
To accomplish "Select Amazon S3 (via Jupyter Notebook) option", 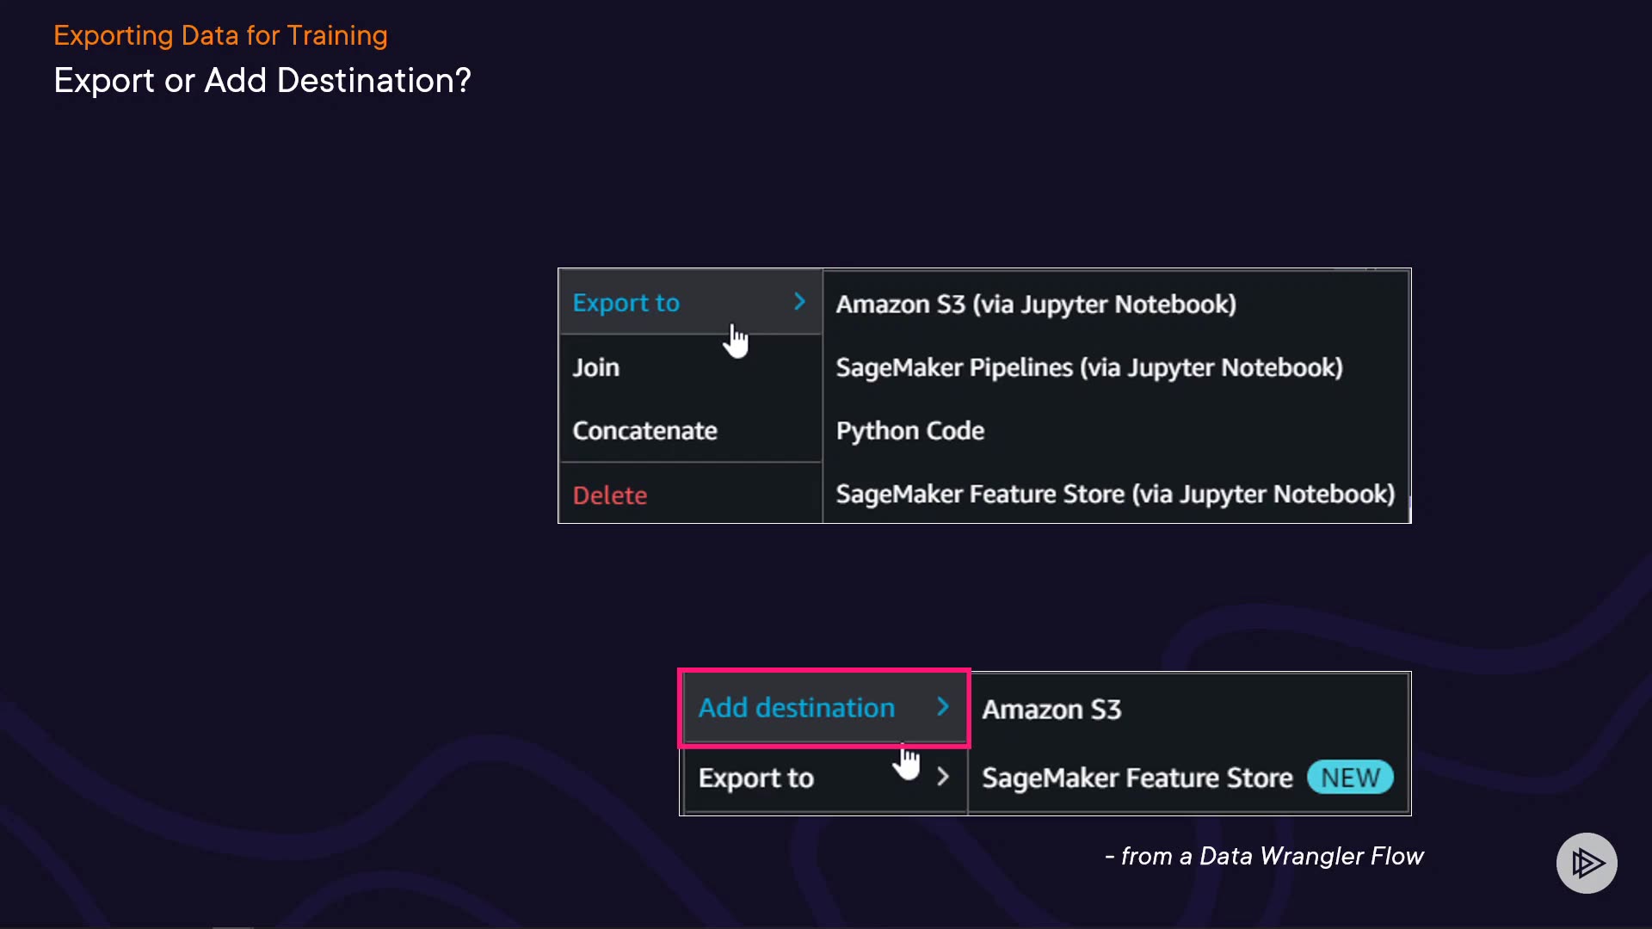I will pos(1036,305).
